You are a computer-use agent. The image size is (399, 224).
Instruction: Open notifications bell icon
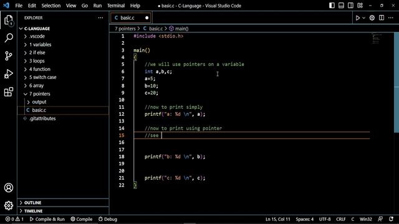click(391, 219)
